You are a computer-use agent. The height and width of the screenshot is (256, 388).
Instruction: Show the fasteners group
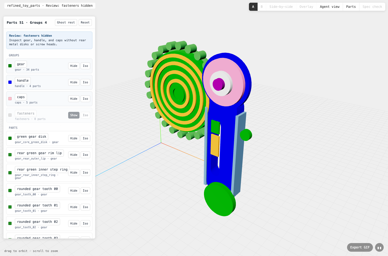74,115
